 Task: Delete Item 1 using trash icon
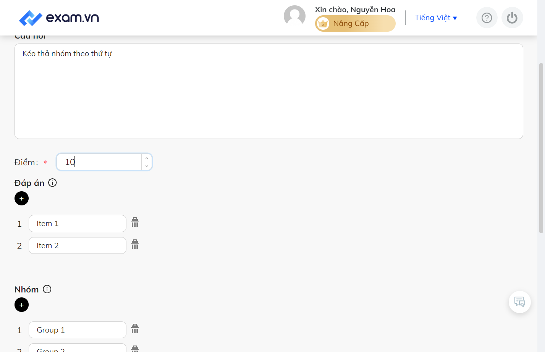pyautogui.click(x=135, y=222)
